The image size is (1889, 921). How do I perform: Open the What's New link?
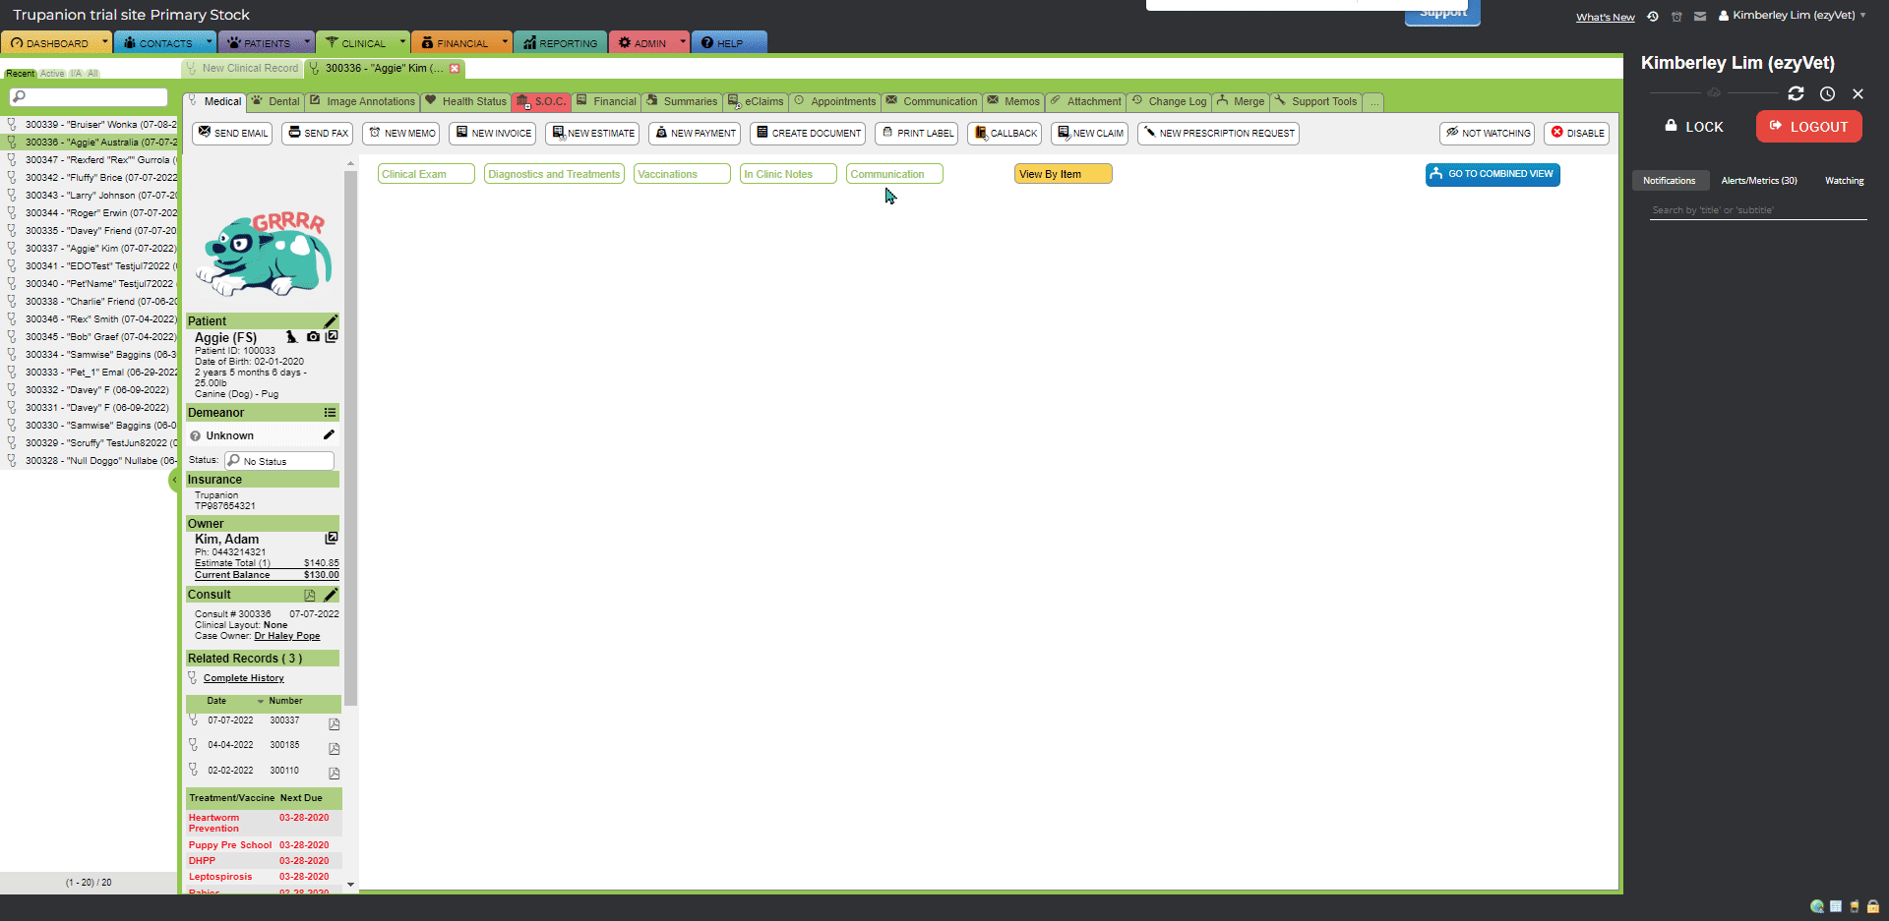point(1605,17)
